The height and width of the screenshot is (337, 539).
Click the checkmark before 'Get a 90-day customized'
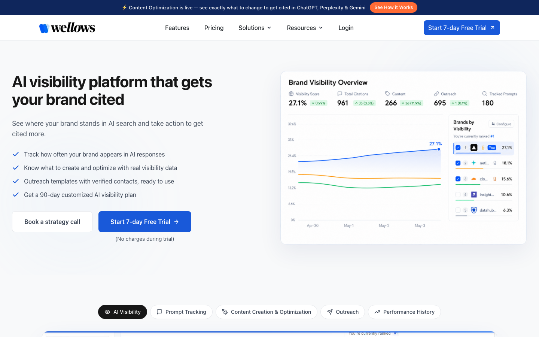(16, 195)
